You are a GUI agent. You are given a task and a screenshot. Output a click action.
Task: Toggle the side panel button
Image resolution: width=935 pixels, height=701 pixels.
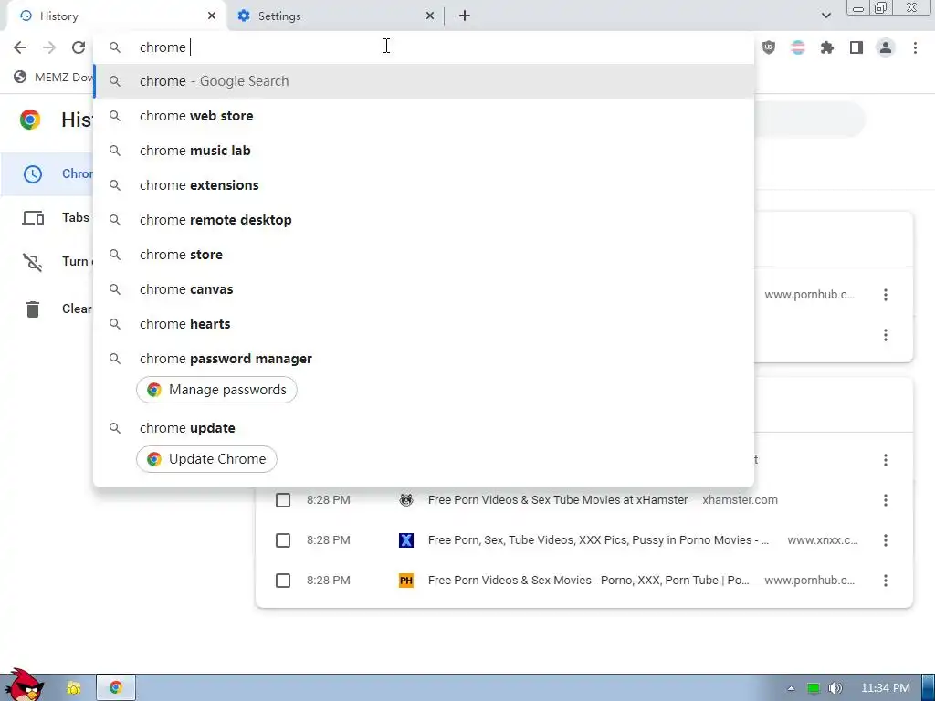(856, 47)
